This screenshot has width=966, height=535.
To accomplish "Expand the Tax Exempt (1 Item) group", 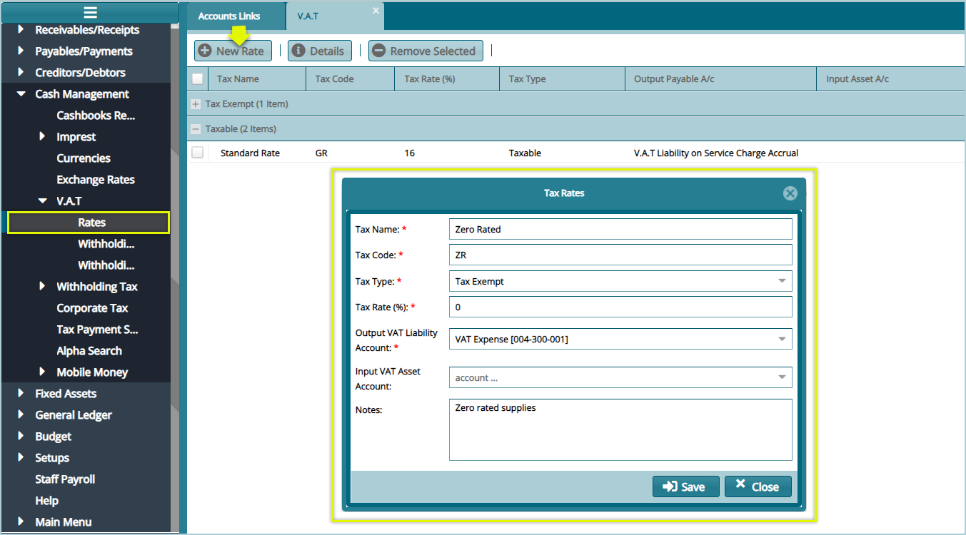I will coord(196,104).
